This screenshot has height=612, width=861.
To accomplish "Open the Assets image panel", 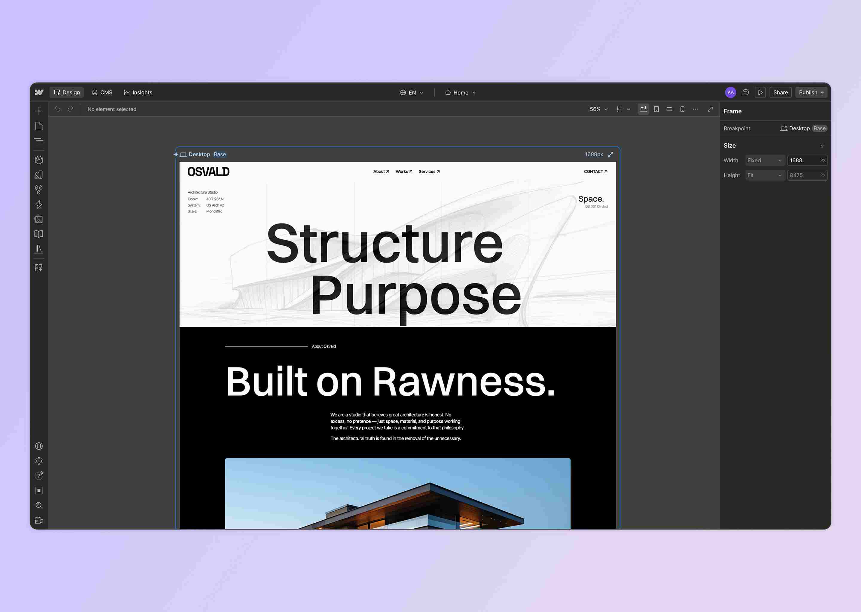I will (x=39, y=219).
